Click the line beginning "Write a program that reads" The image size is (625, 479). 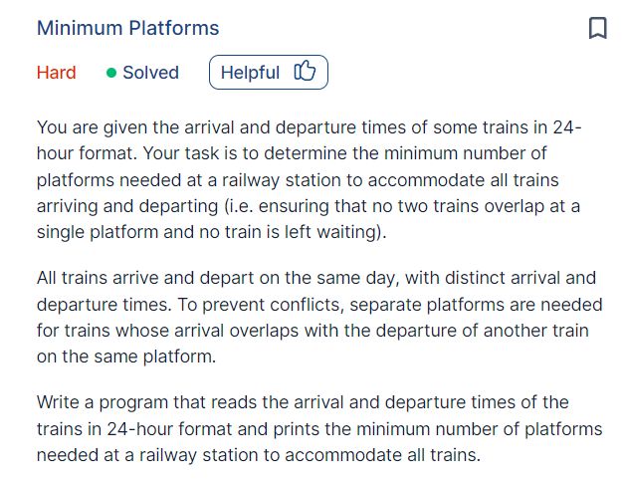[x=303, y=402]
